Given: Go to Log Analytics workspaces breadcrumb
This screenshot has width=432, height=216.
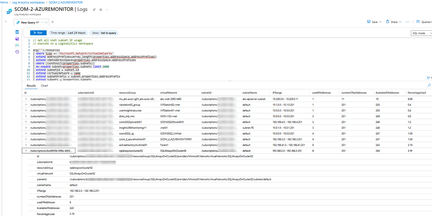Looking at the screenshot, I should pyautogui.click(x=29, y=2).
